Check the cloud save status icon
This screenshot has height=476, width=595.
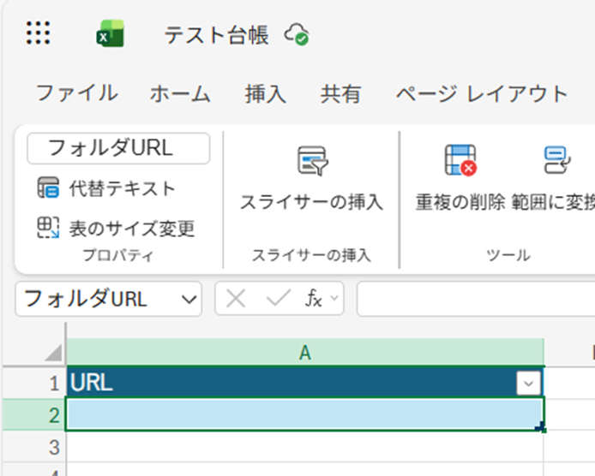point(297,34)
